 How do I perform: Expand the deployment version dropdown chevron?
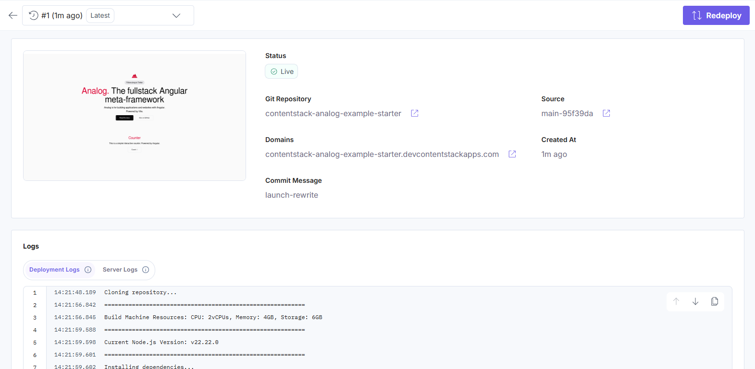coord(176,15)
